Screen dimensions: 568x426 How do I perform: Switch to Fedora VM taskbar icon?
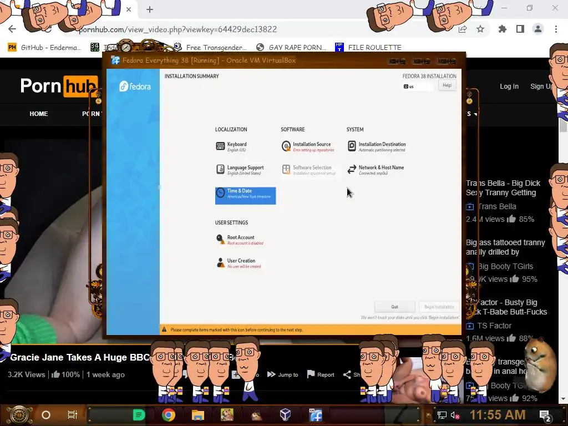pyautogui.click(x=316, y=415)
